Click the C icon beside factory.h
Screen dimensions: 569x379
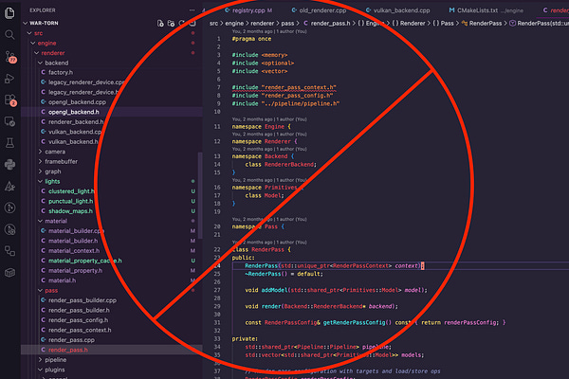pyautogui.click(x=44, y=73)
